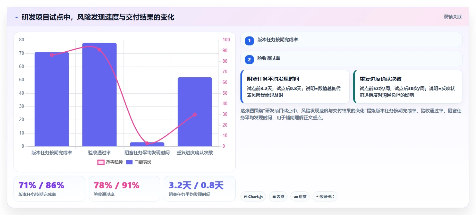Click the chart title 研发项目试点中
476x215 pixels.
coord(98,17)
